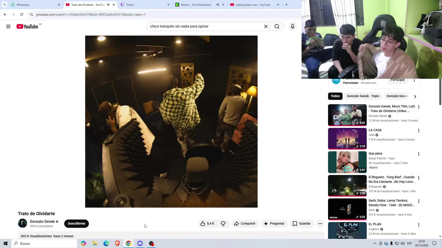Image resolution: width=442 pixels, height=248 pixels.
Task: Open Discord from the taskbar
Action: pyautogui.click(x=140, y=244)
